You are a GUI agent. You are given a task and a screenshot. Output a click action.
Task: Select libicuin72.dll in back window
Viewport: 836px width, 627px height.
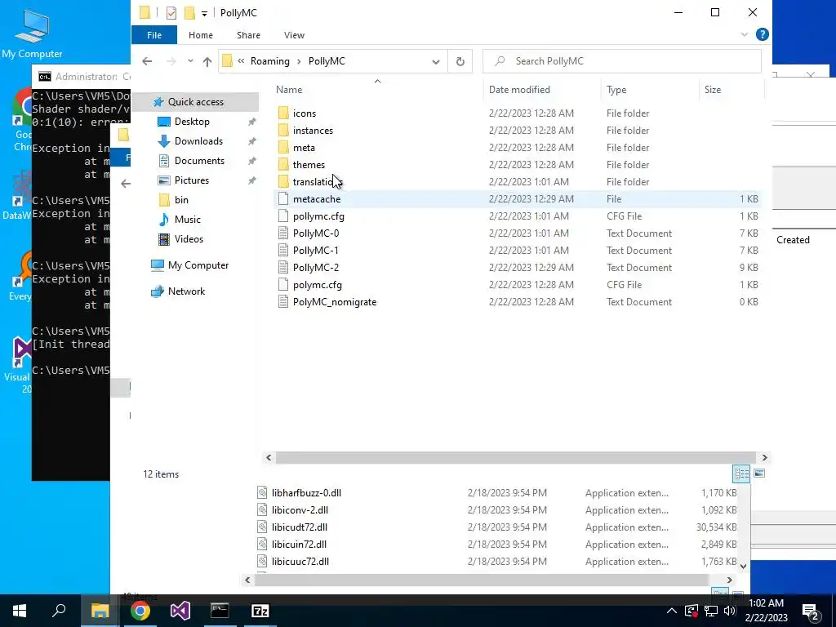coord(299,545)
